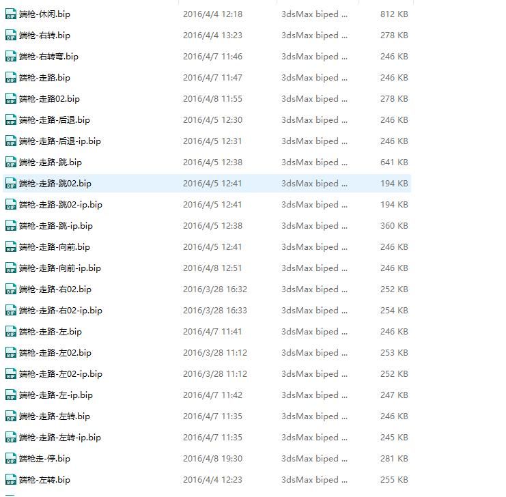The width and height of the screenshot is (506, 497).
Task: Click the file icon for 端枪-走路-跳.bip
Action: click(x=11, y=162)
